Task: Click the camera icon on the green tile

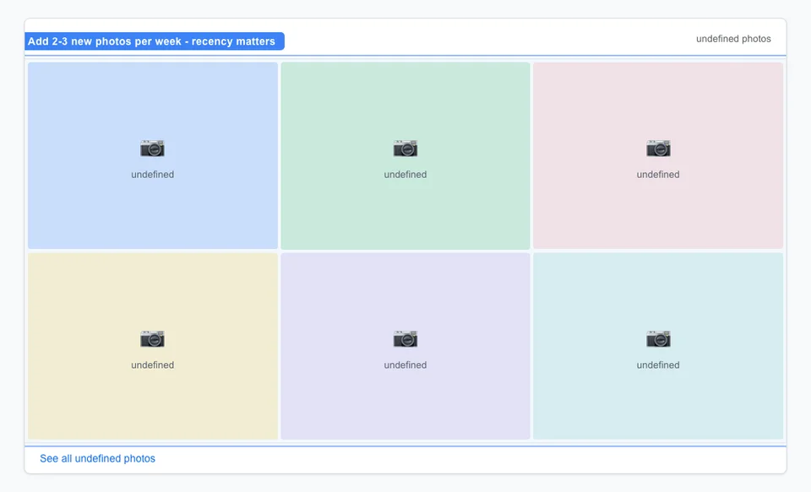Action: 405,148
